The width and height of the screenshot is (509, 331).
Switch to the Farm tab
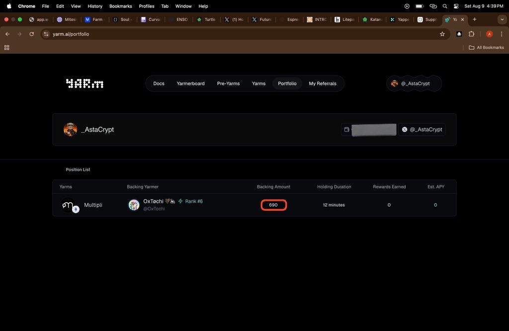point(94,19)
